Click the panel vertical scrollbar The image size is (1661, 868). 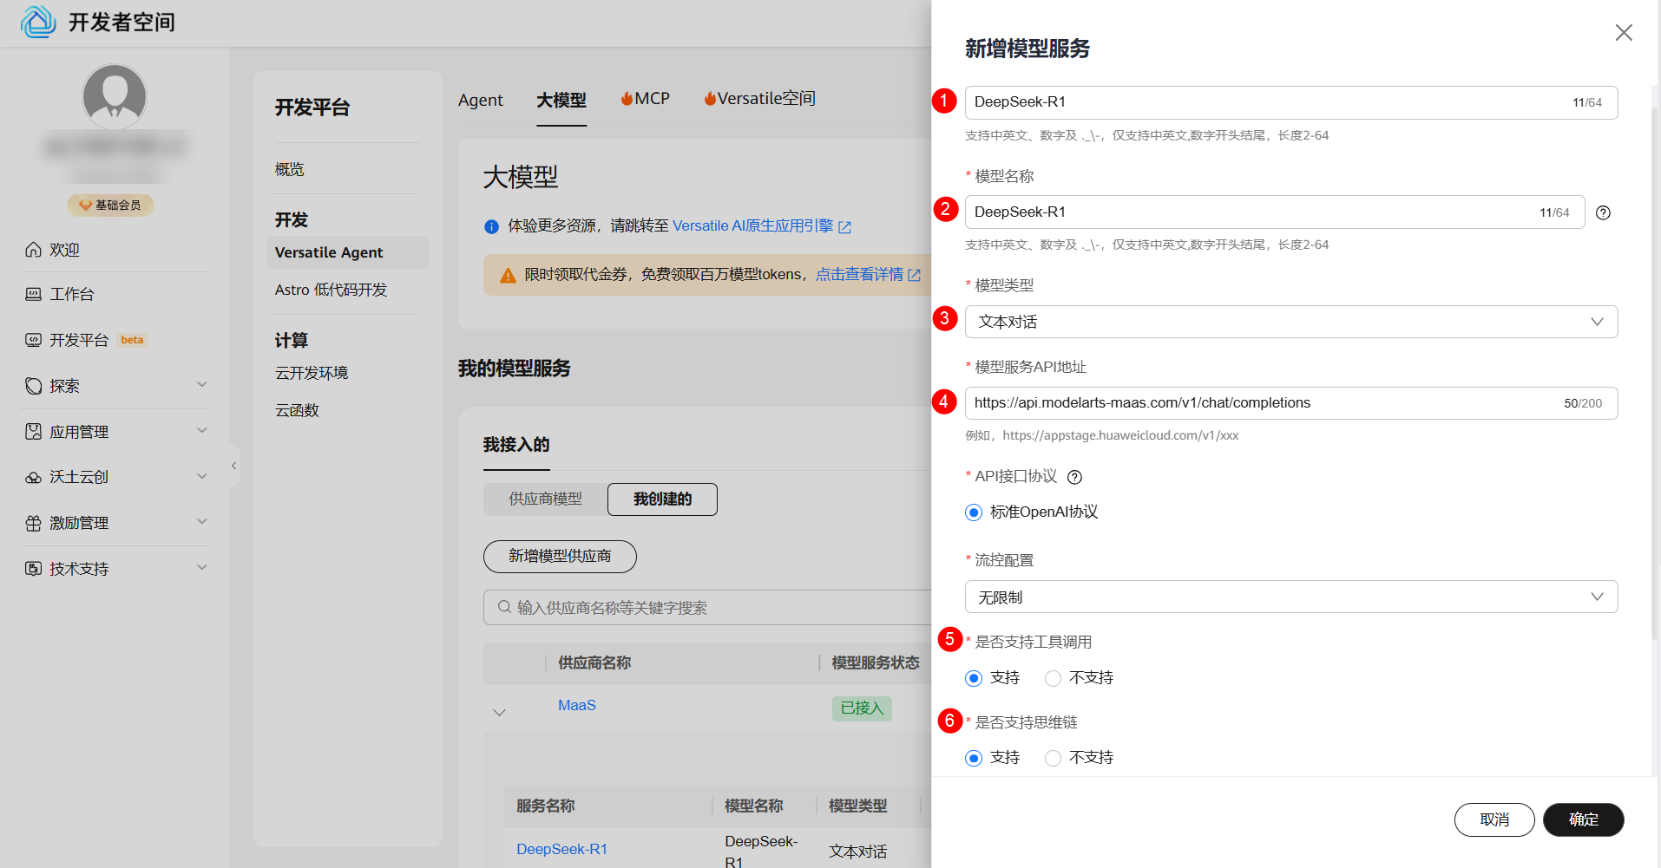pyautogui.click(x=1655, y=373)
